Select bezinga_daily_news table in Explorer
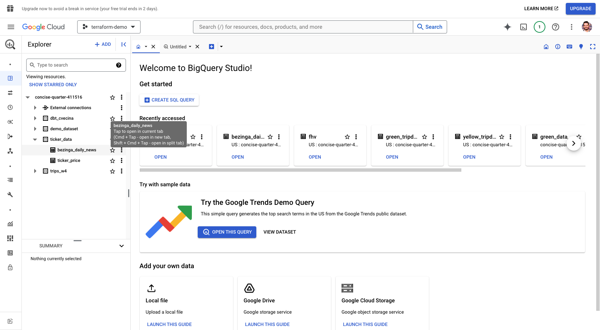600x330 pixels. coord(77,150)
